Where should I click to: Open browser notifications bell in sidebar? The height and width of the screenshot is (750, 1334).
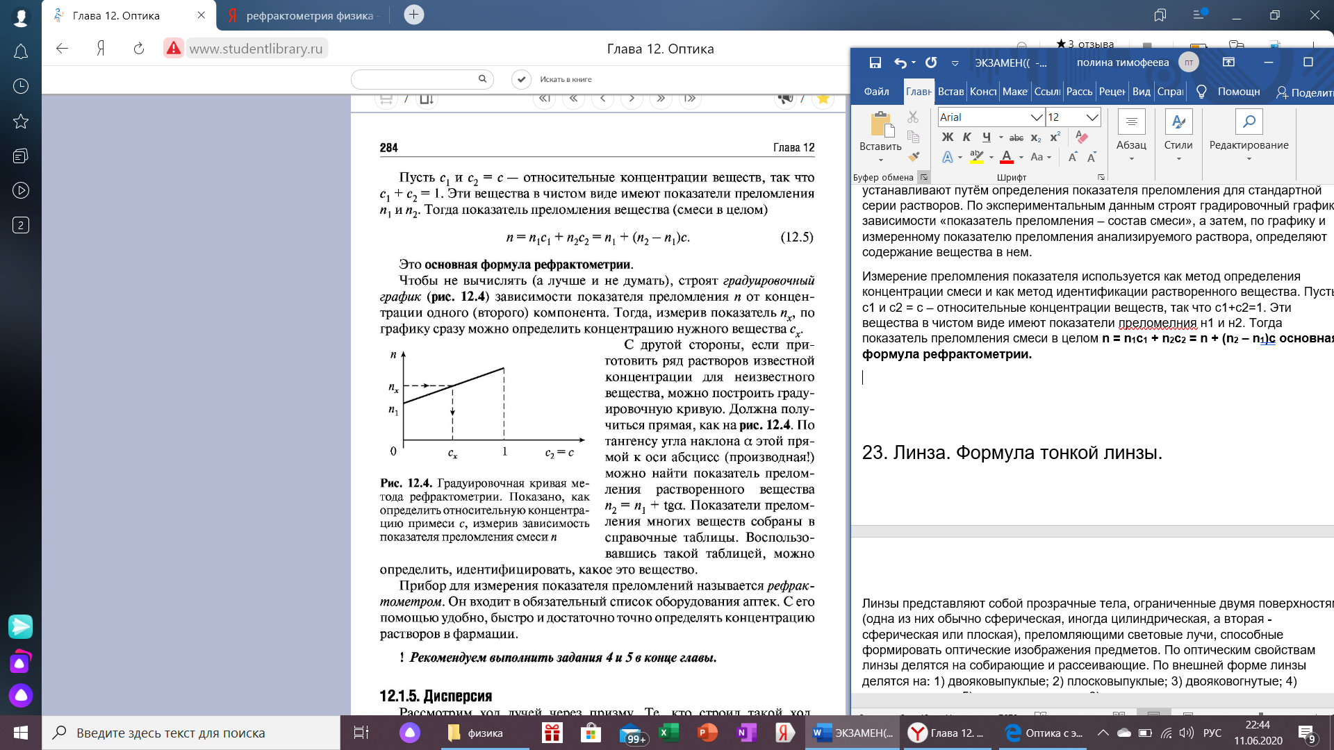21,52
